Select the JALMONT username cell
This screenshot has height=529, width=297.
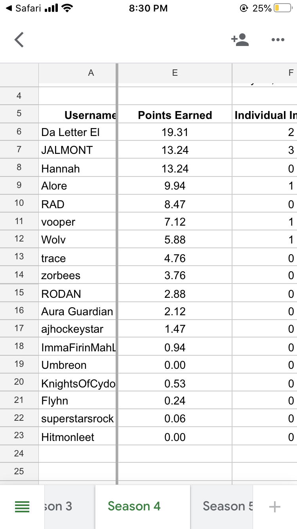78,150
